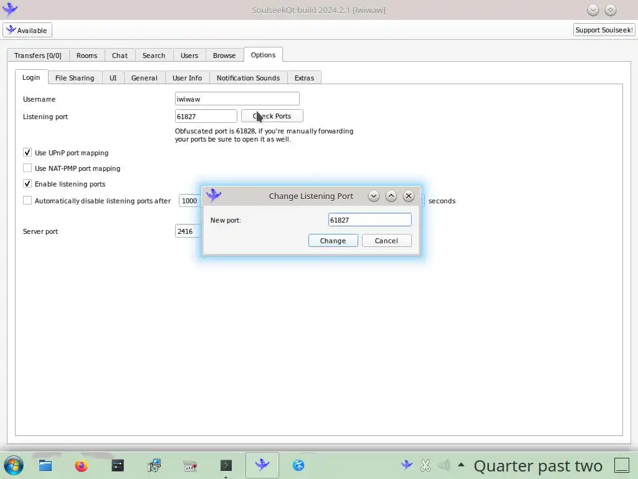The image size is (638, 479).
Task: Click the Server port field
Action: [x=188, y=231]
